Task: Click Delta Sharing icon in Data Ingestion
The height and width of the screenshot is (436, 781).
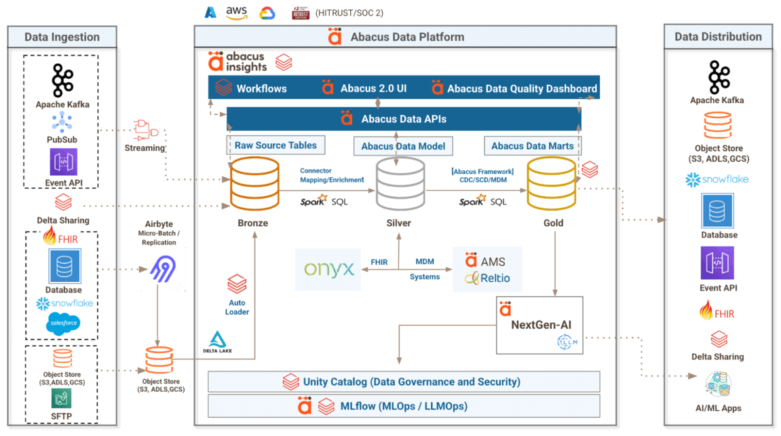Action: pos(63,202)
